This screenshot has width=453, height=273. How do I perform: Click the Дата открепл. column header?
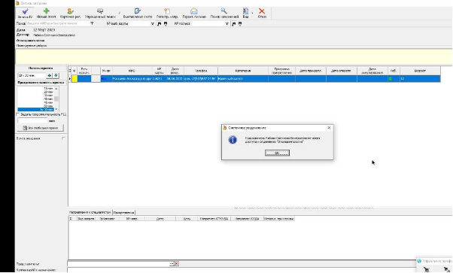[x=342, y=71]
